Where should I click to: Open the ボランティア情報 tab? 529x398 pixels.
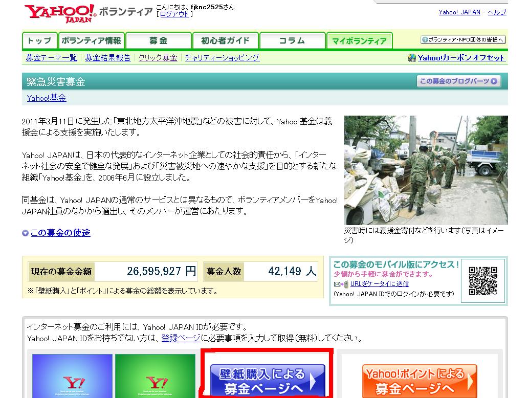[x=92, y=41]
